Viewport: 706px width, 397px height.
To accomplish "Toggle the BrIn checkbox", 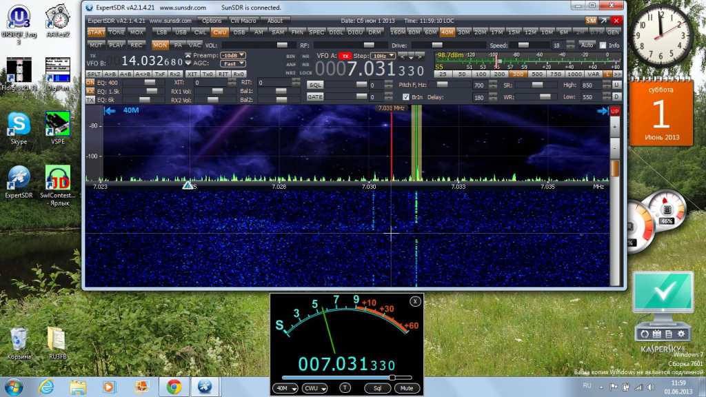I will click(x=405, y=96).
